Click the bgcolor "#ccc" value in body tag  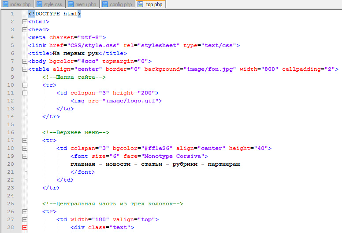88,61
